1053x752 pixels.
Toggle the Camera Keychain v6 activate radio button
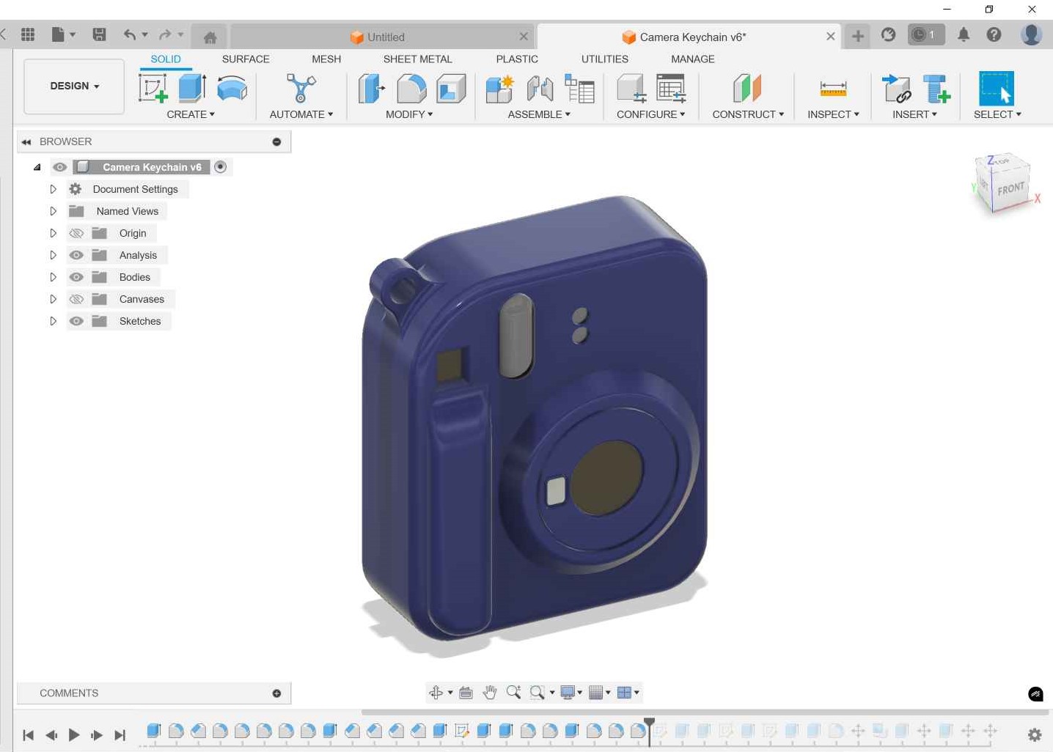coord(220,167)
